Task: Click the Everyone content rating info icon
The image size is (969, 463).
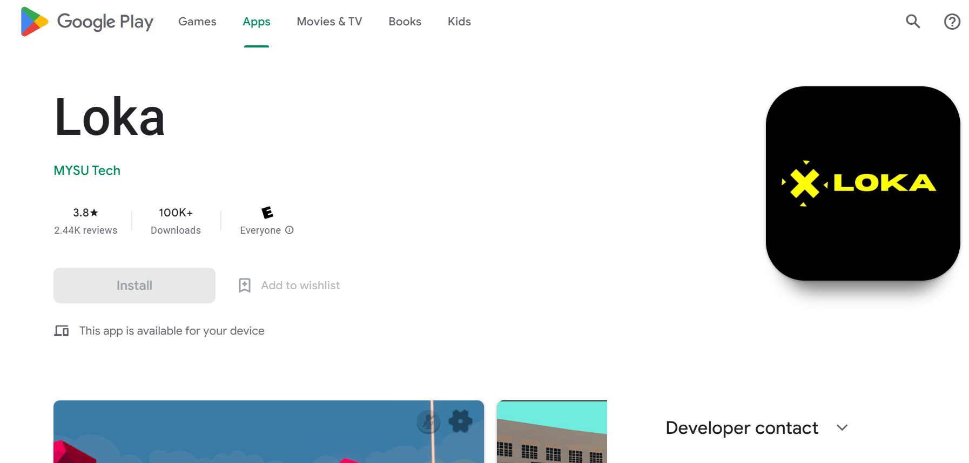Action: tap(290, 230)
